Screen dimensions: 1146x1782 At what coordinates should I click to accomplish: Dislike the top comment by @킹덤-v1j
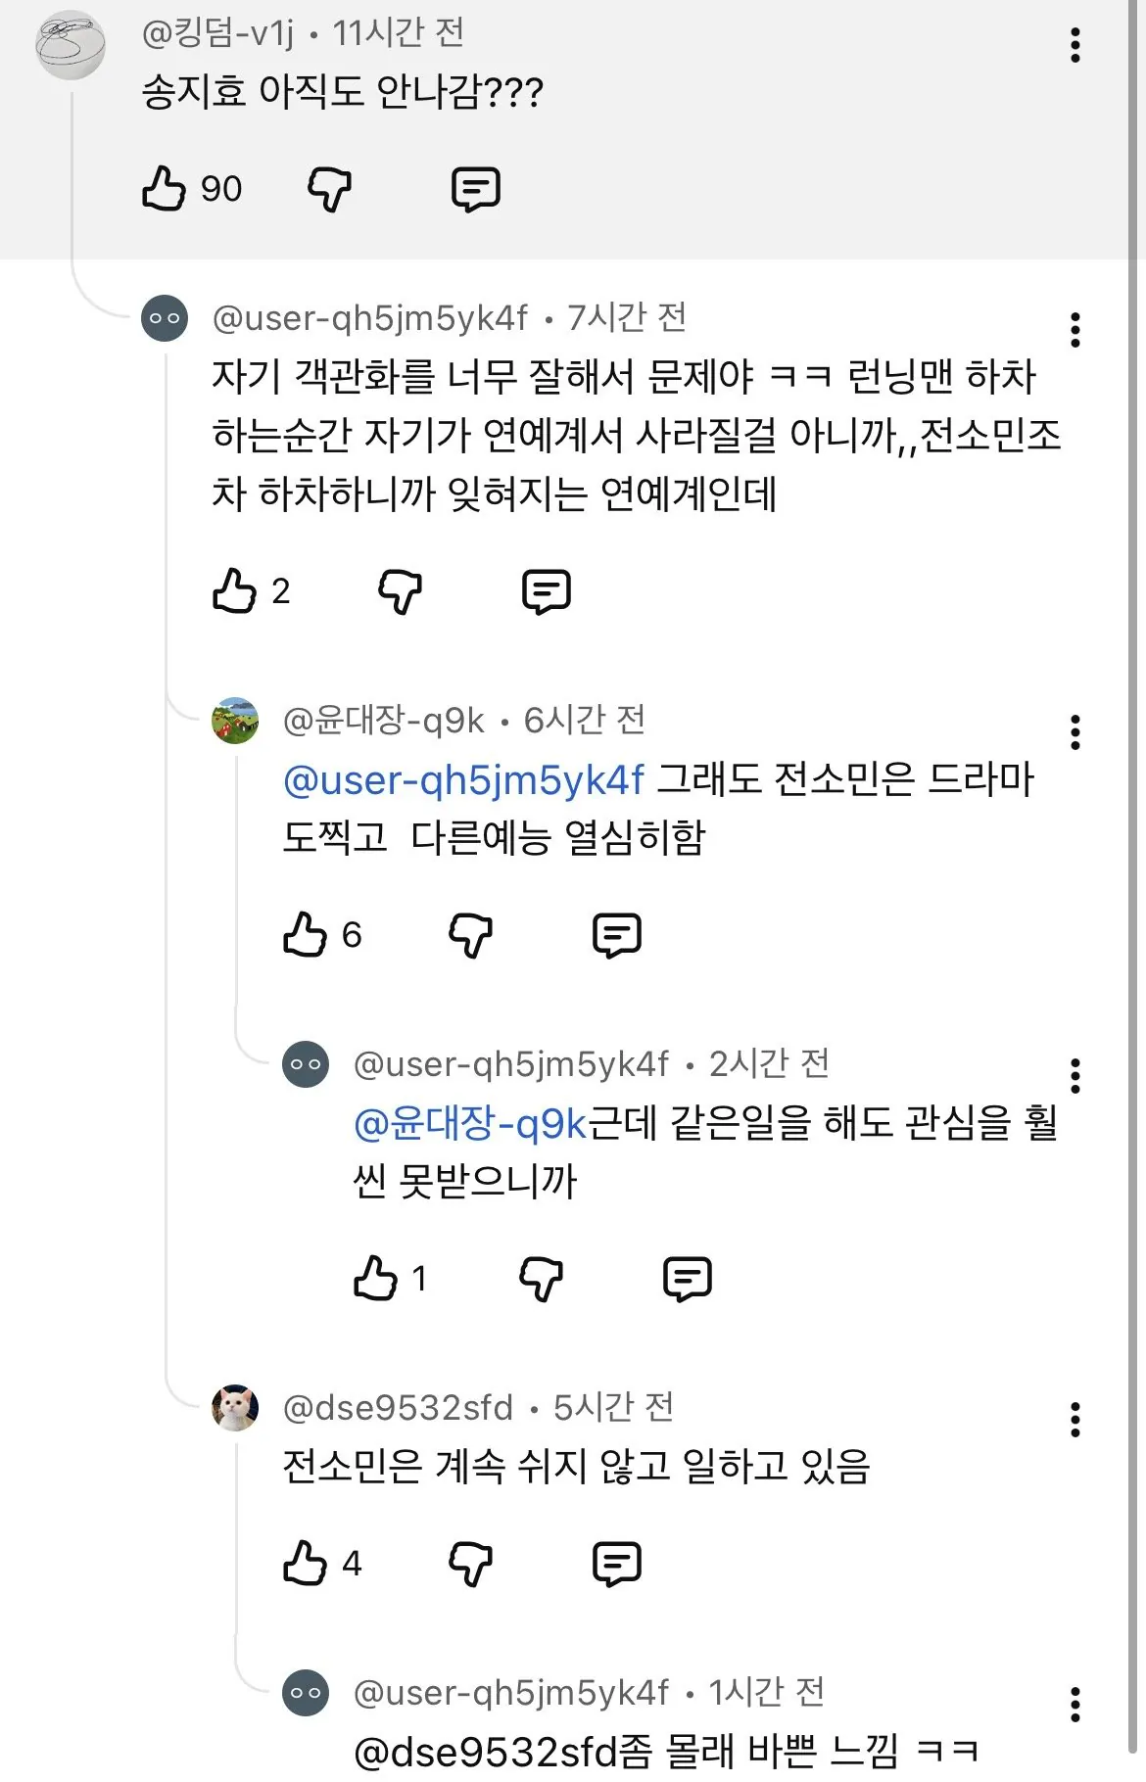click(x=329, y=189)
